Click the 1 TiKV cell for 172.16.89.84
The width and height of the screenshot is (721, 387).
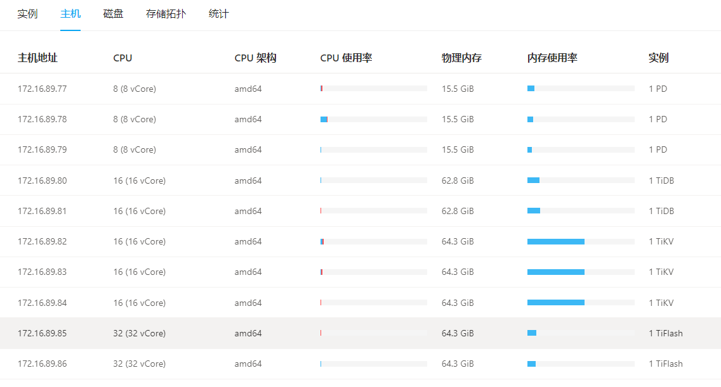tap(661, 303)
